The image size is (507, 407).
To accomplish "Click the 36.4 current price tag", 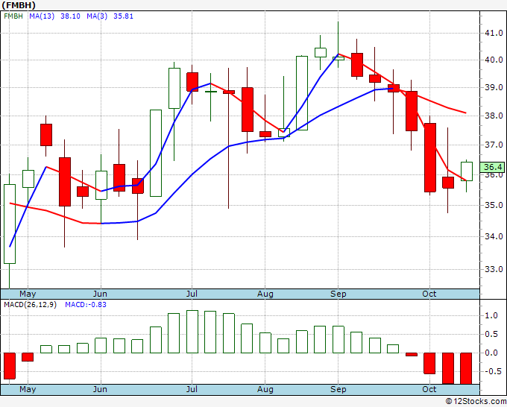I will coord(492,167).
